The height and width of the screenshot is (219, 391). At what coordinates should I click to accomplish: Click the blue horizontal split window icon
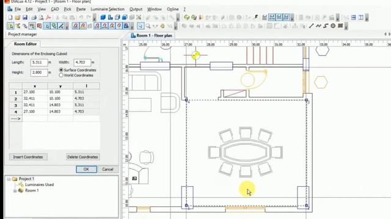point(354,18)
